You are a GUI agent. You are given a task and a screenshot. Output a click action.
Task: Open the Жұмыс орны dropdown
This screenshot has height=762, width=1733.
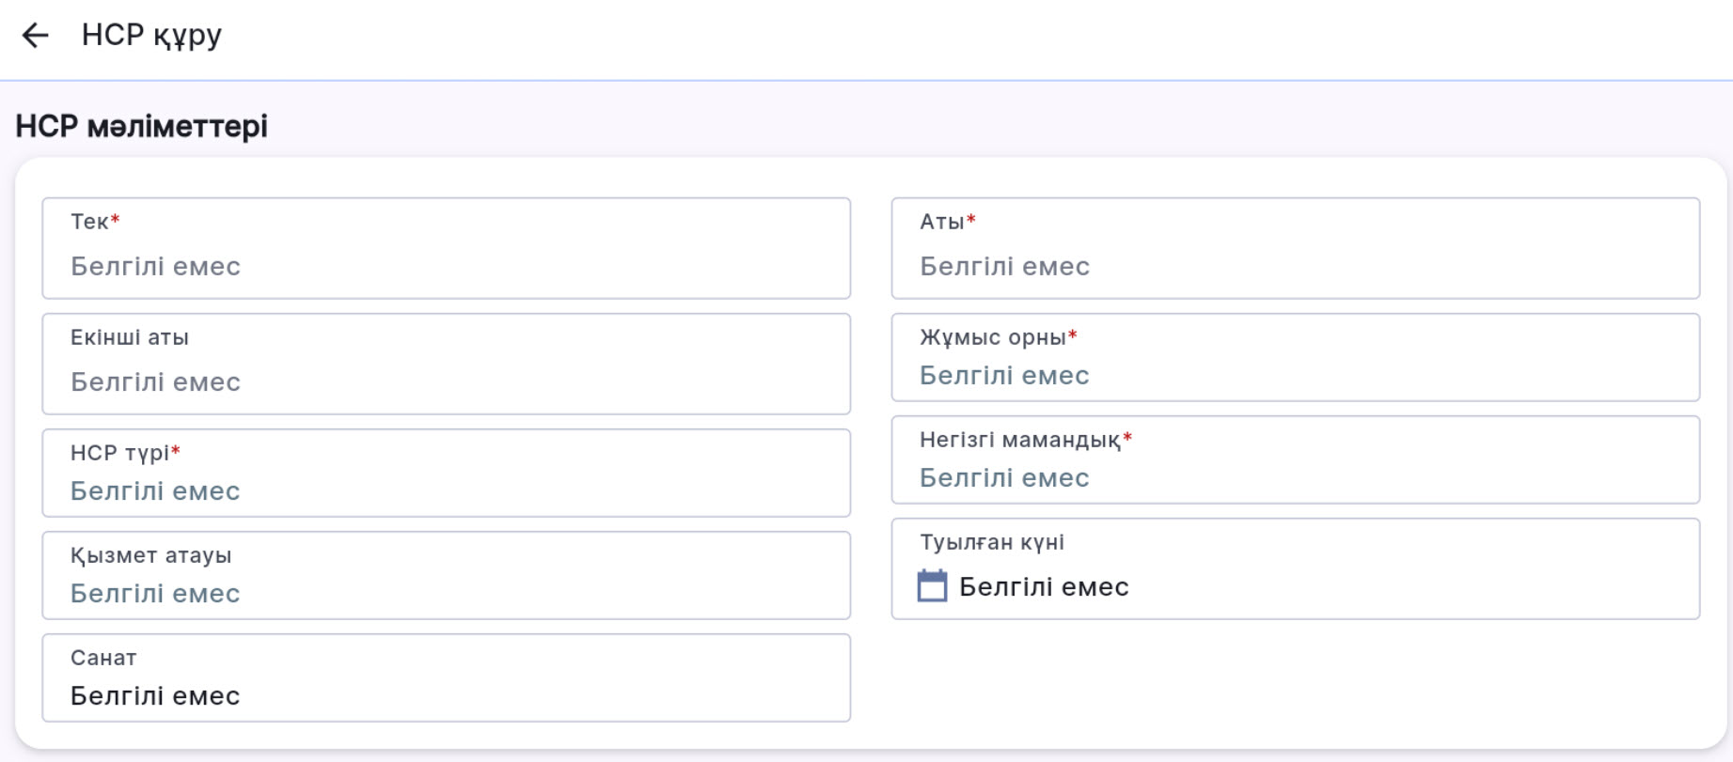click(x=1294, y=375)
